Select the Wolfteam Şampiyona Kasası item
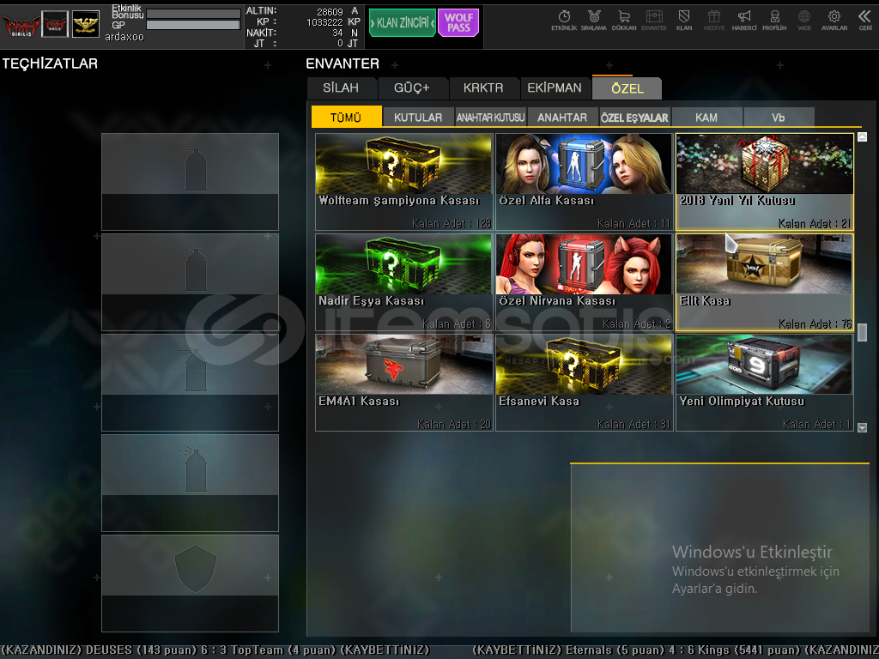Image resolution: width=879 pixels, height=659 pixels. coord(404,182)
